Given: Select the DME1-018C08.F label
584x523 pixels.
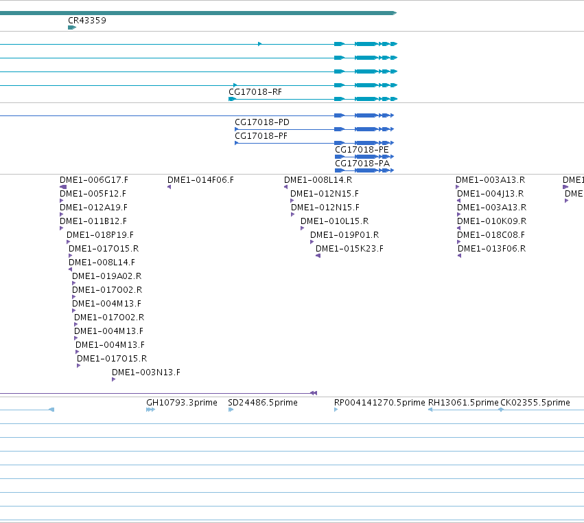Looking at the screenshot, I should pyautogui.click(x=491, y=235).
